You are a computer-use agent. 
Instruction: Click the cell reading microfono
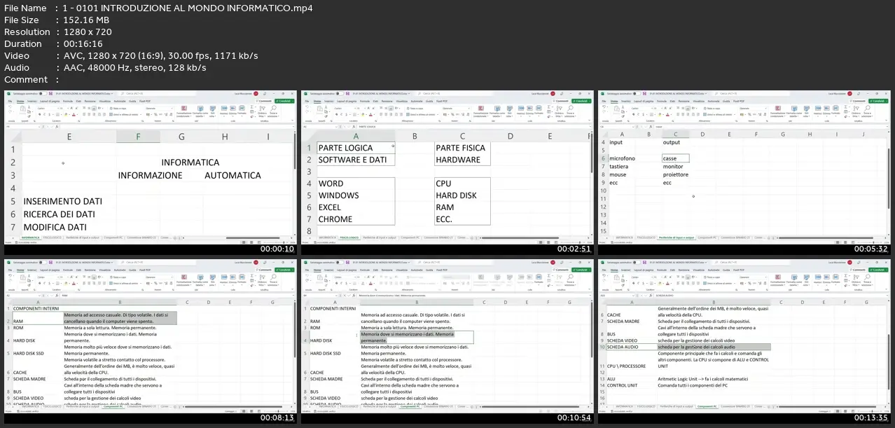click(622, 158)
